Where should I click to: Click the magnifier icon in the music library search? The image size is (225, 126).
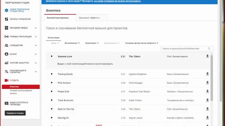(209, 49)
